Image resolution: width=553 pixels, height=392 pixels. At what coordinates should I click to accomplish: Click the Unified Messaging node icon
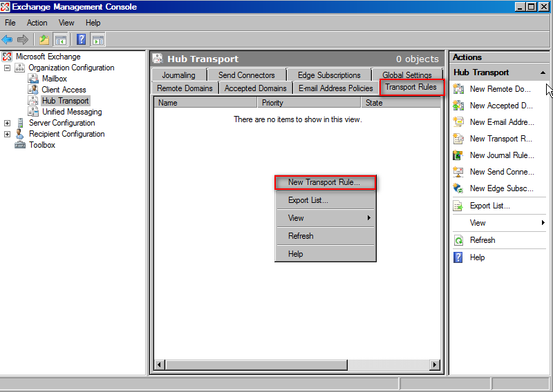tap(33, 112)
